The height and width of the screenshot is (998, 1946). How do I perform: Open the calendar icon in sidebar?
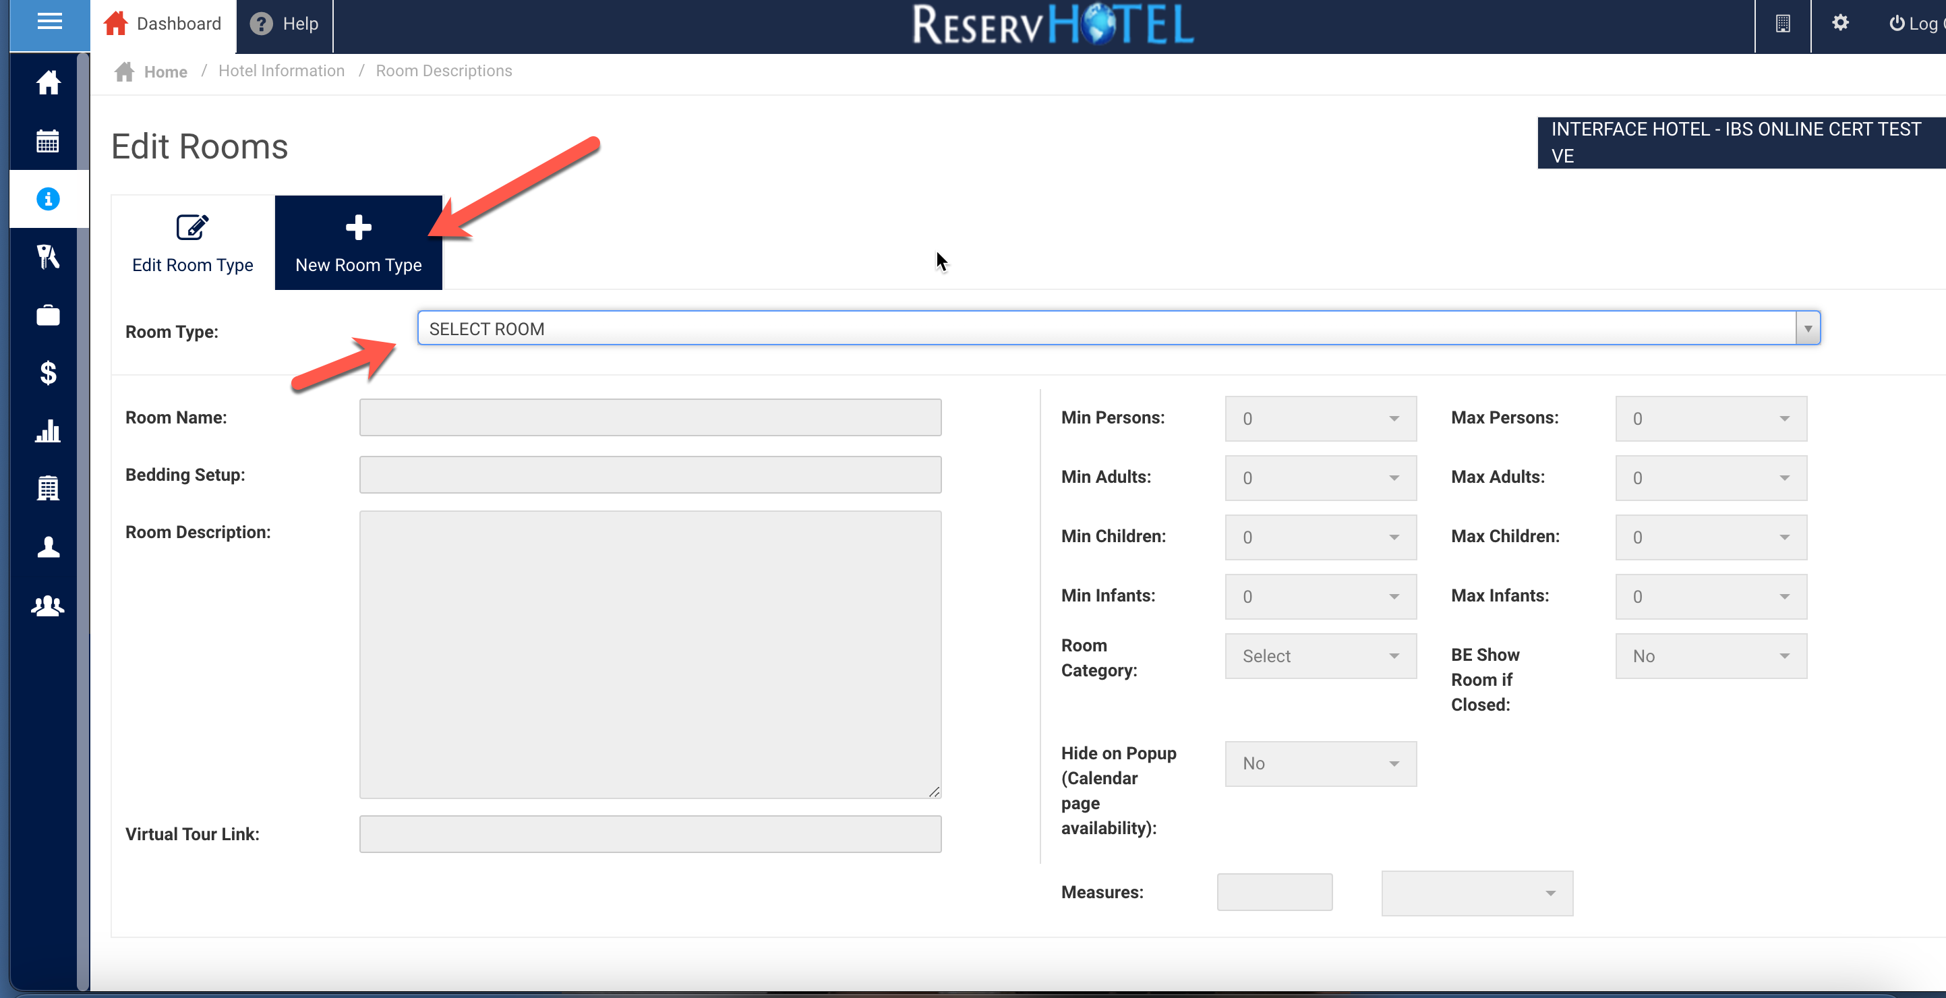48,140
